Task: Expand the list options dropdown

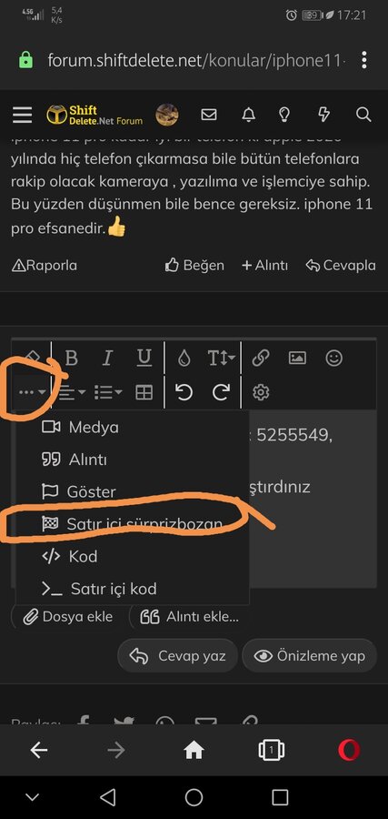Action: 108,392
